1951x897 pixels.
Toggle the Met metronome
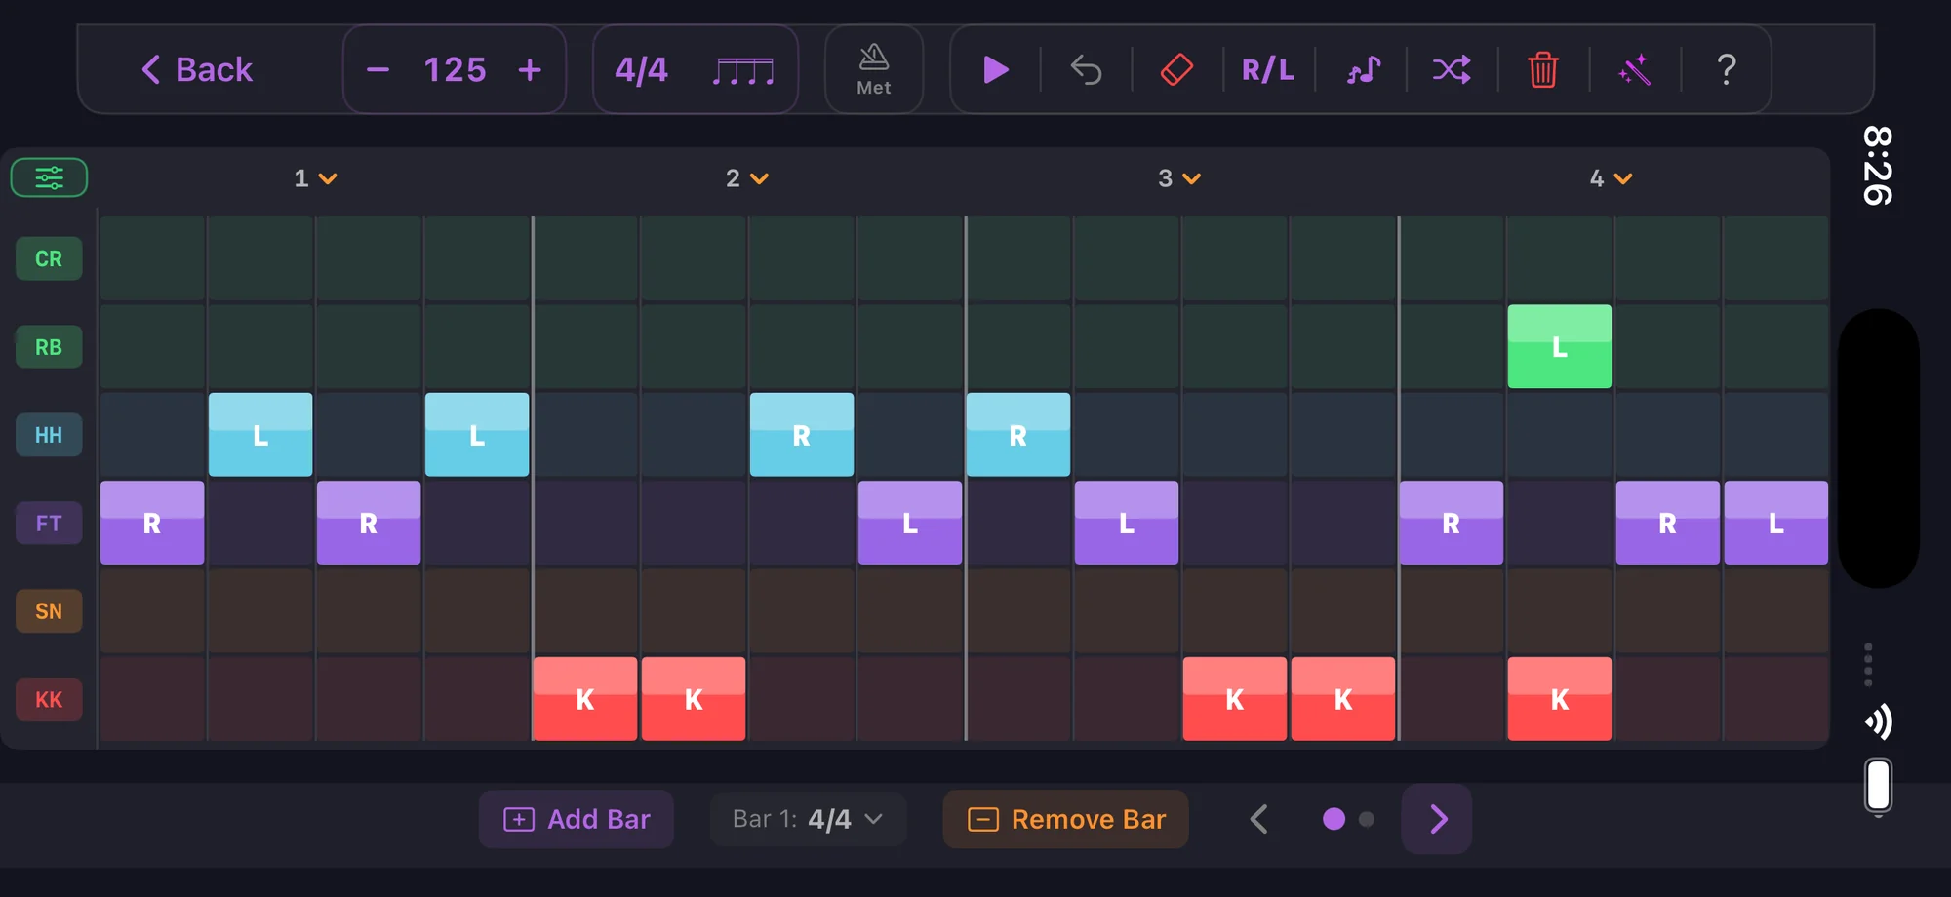point(874,70)
